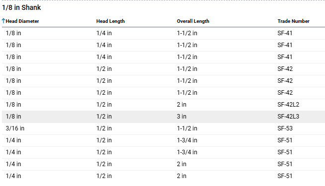This screenshot has width=325, height=186.
Task: Click the 3/16 in head diameter cell
Action: (x=15, y=128)
